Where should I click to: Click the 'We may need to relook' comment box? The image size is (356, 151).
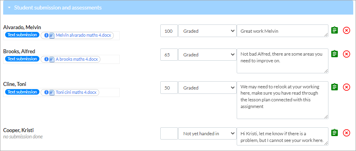282,100
